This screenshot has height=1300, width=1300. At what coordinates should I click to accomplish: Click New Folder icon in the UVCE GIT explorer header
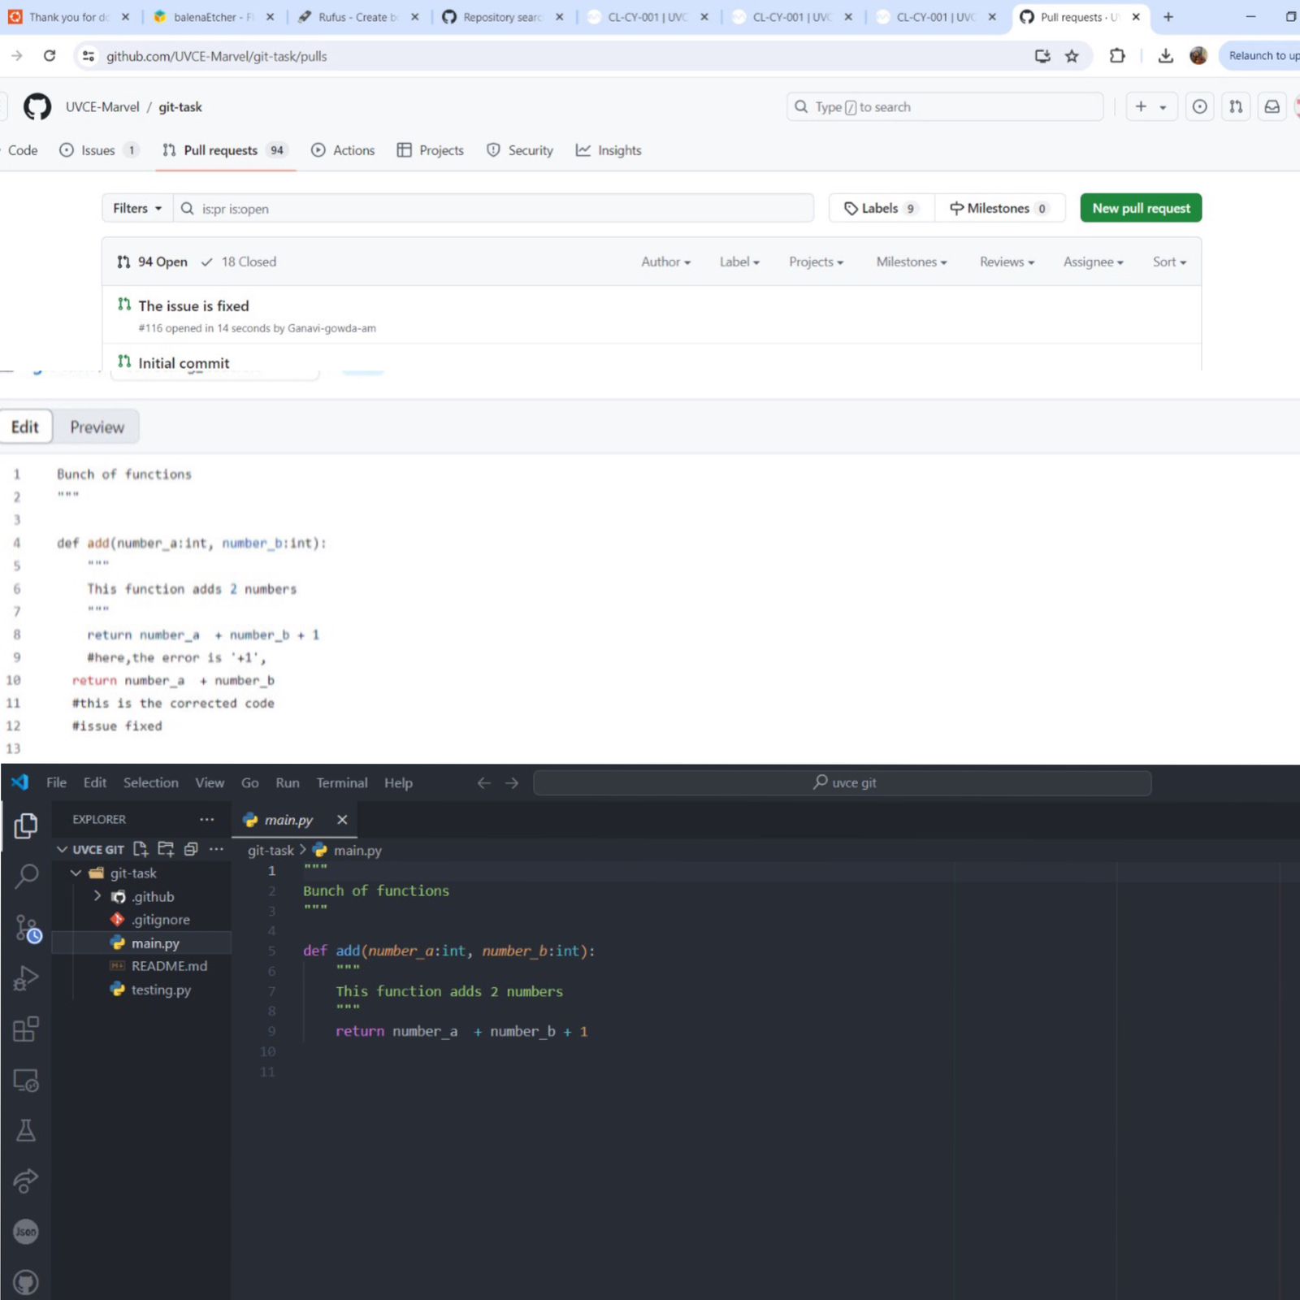coord(166,849)
